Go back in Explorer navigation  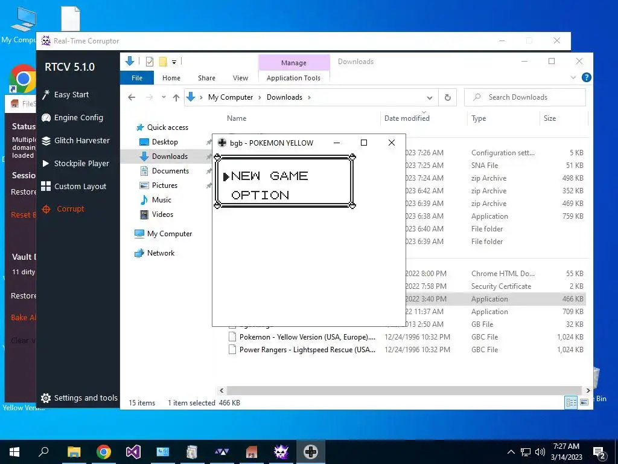[132, 97]
